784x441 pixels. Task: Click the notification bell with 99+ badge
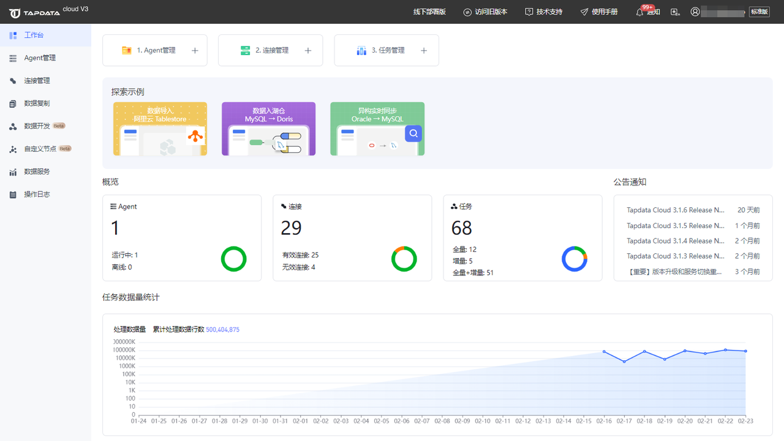coord(639,12)
